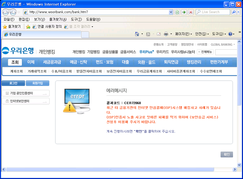Viewport: 243px width, 179px height.
Task: Select the 조회 main navigation tab
Action: pyautogui.click(x=15, y=62)
